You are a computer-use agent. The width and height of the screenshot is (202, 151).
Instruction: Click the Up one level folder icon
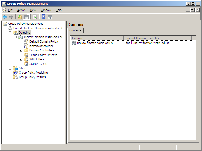[x=20, y=17]
